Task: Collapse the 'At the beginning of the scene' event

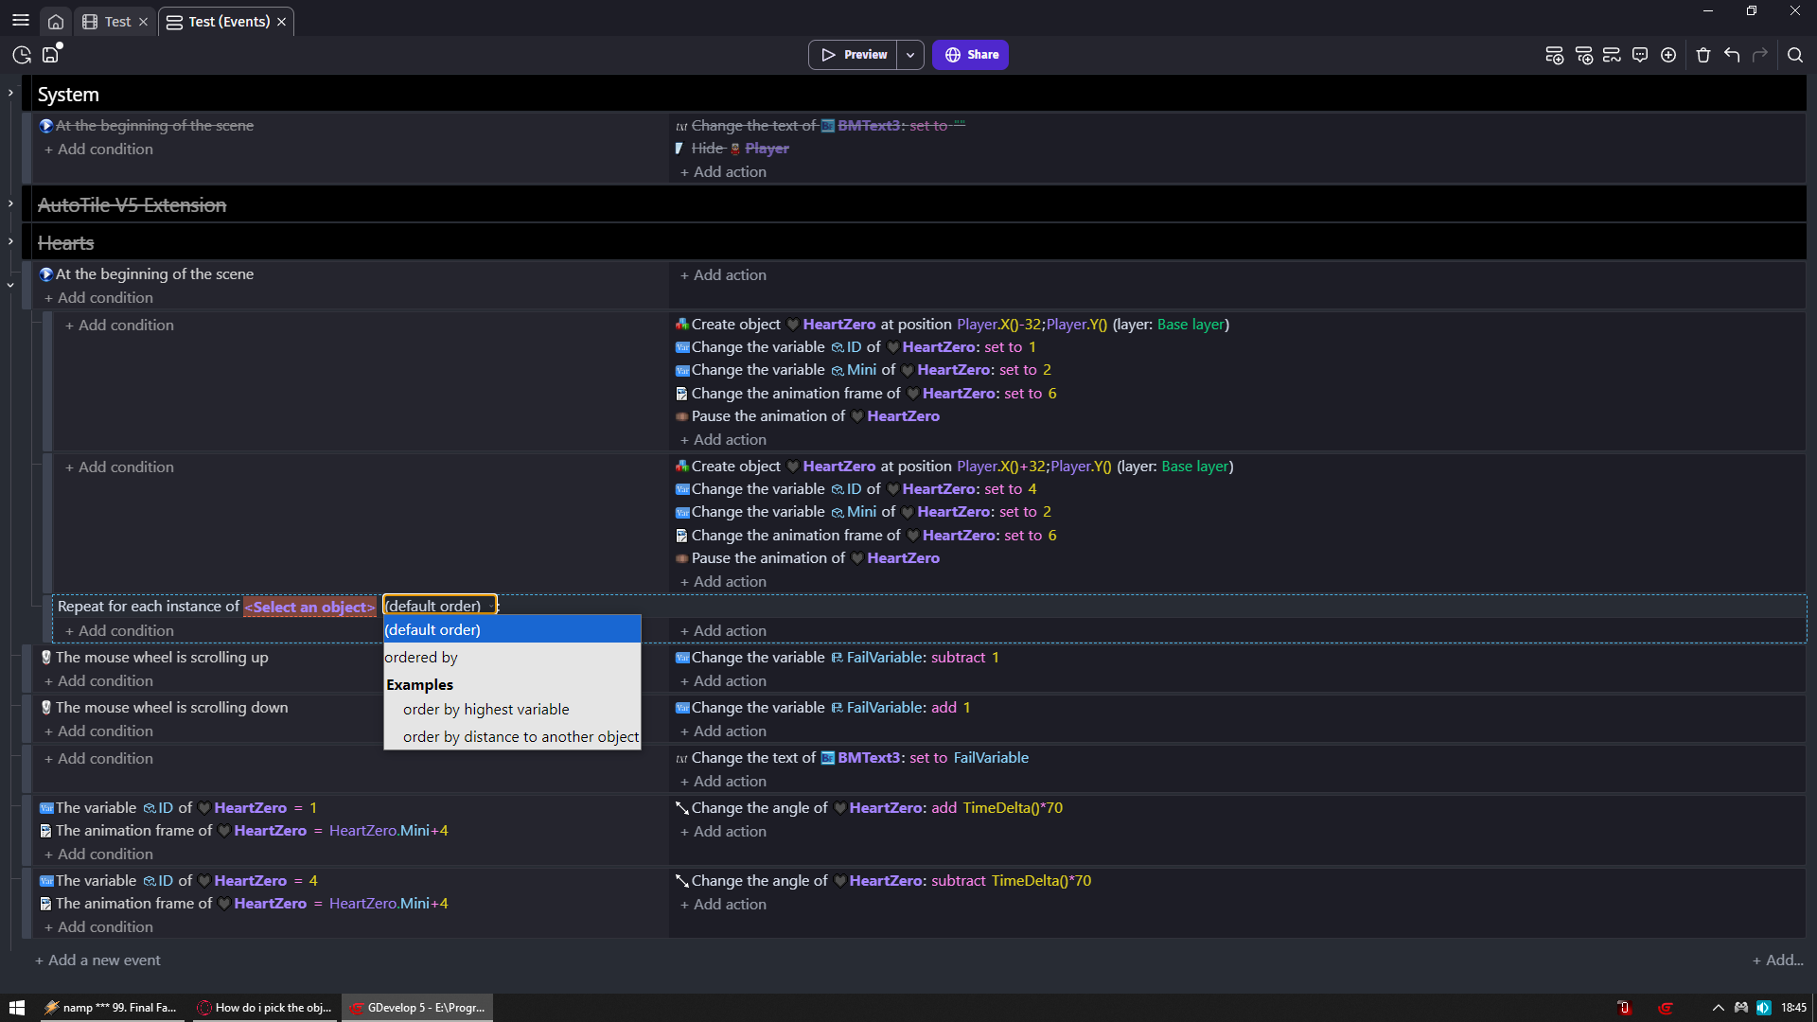Action: pyautogui.click(x=10, y=285)
